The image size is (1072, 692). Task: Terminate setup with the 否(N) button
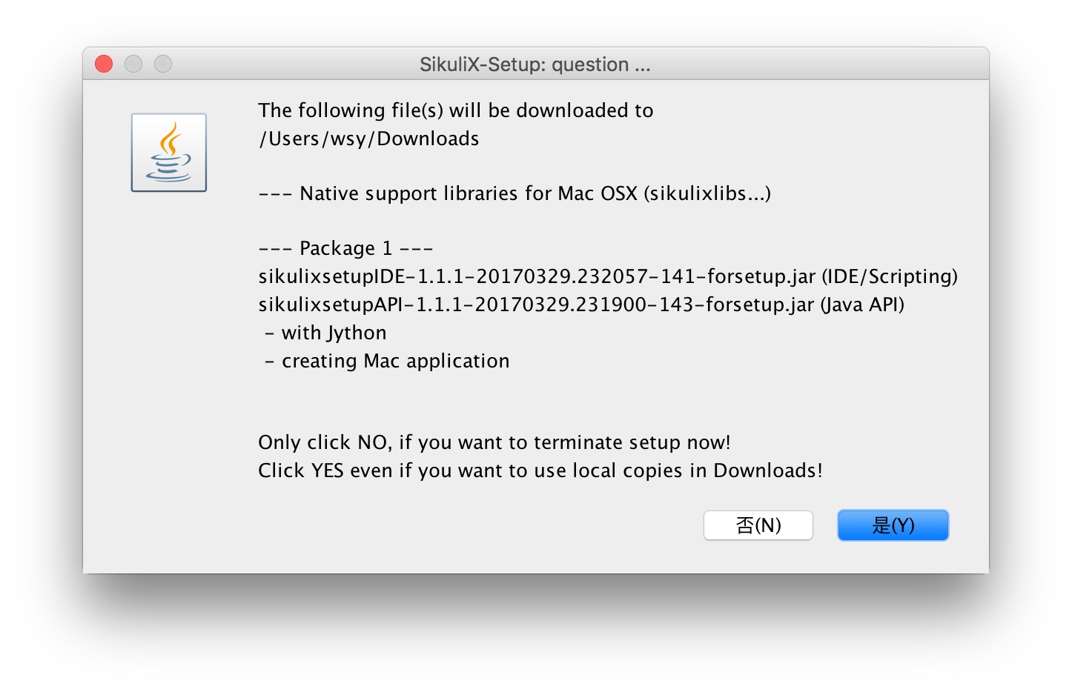click(758, 525)
